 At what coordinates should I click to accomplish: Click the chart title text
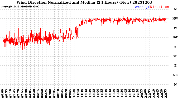click(x=84, y=2)
